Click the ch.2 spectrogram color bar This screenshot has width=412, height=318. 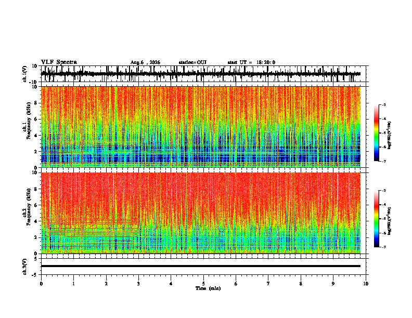376,219
